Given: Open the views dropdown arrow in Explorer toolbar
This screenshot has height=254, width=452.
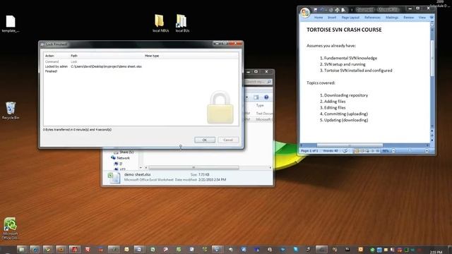Looking at the screenshot, I should tap(247, 97).
